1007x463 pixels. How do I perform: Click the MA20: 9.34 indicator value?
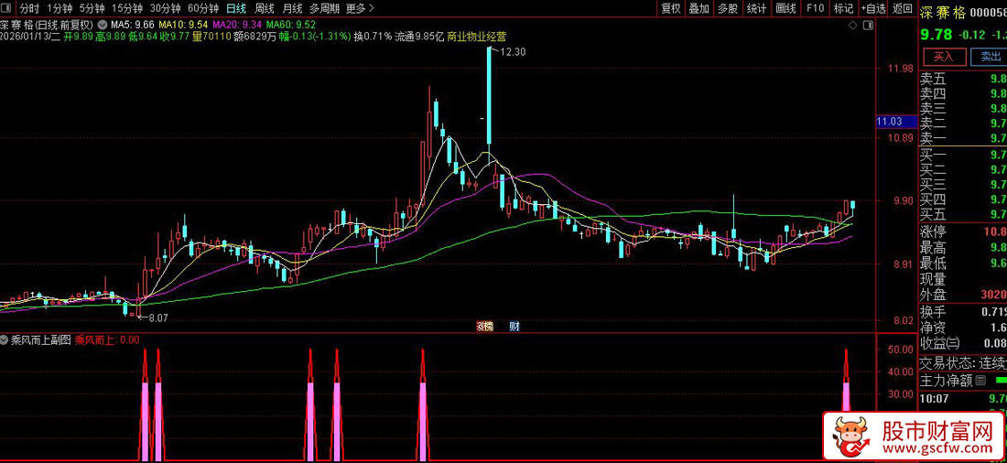235,24
